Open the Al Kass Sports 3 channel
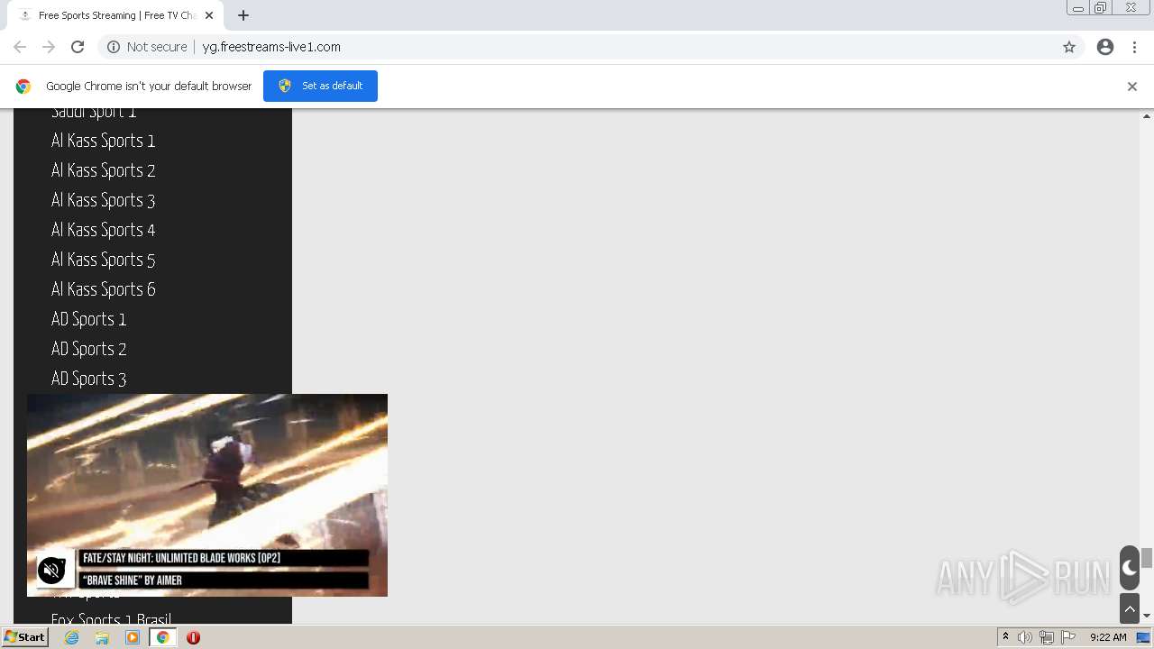1154x649 pixels. (104, 200)
